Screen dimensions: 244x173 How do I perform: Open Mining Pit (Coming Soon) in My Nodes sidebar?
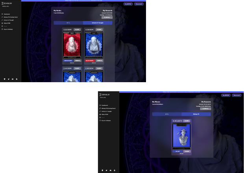click(11, 17)
